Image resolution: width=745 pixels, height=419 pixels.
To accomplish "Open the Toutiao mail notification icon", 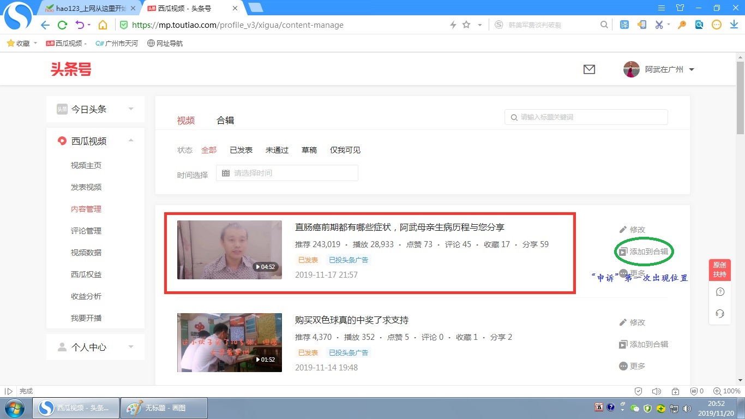I will point(589,69).
